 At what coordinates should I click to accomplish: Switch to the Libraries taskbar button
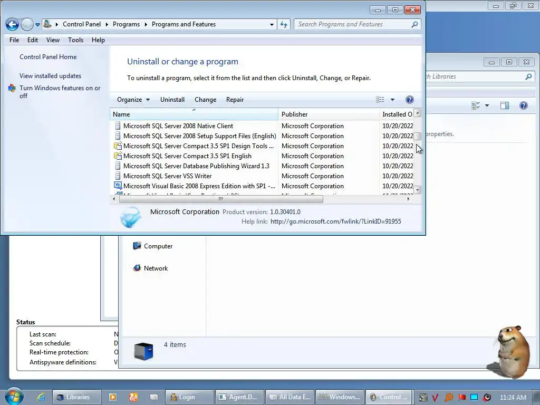tap(76, 397)
